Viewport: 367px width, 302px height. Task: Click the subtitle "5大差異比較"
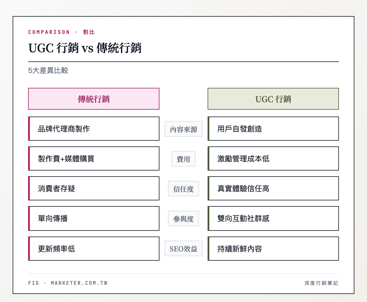(x=48, y=71)
